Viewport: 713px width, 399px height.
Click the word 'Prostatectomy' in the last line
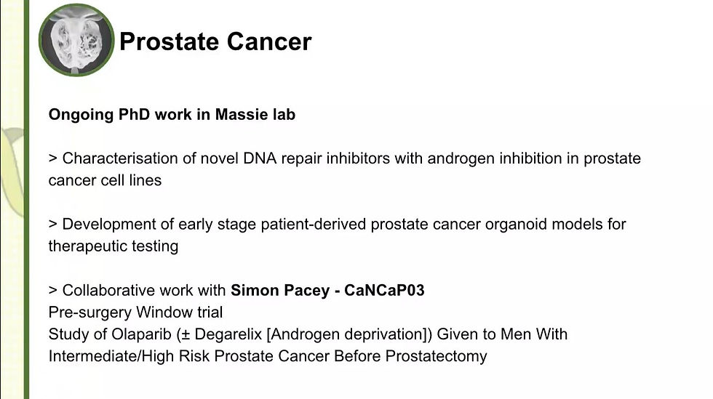436,356
